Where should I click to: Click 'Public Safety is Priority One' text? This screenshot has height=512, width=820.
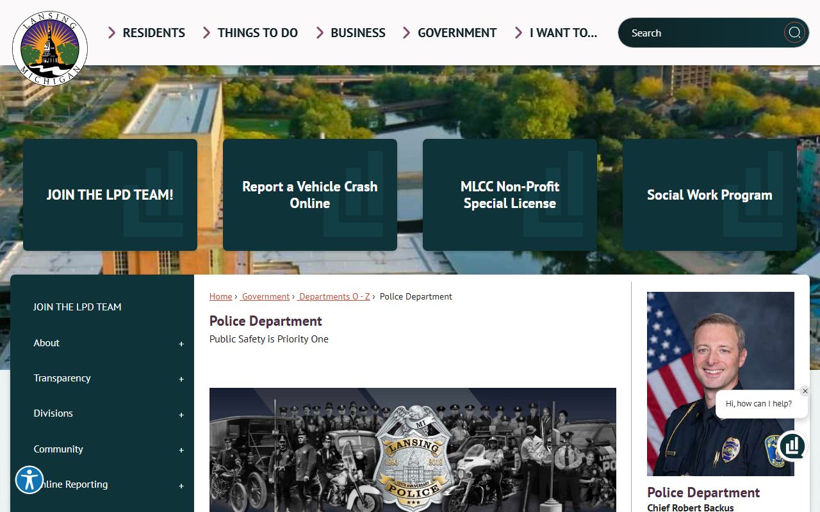pos(269,339)
